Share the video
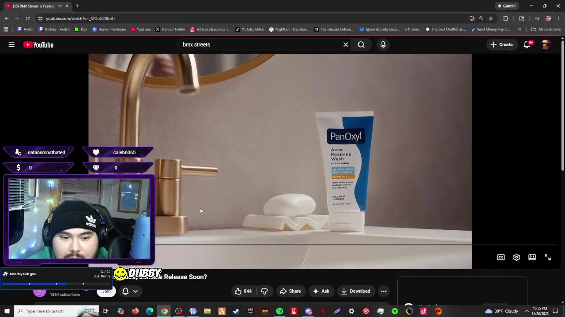Screen dimensions: 565x317 click(x=290, y=291)
